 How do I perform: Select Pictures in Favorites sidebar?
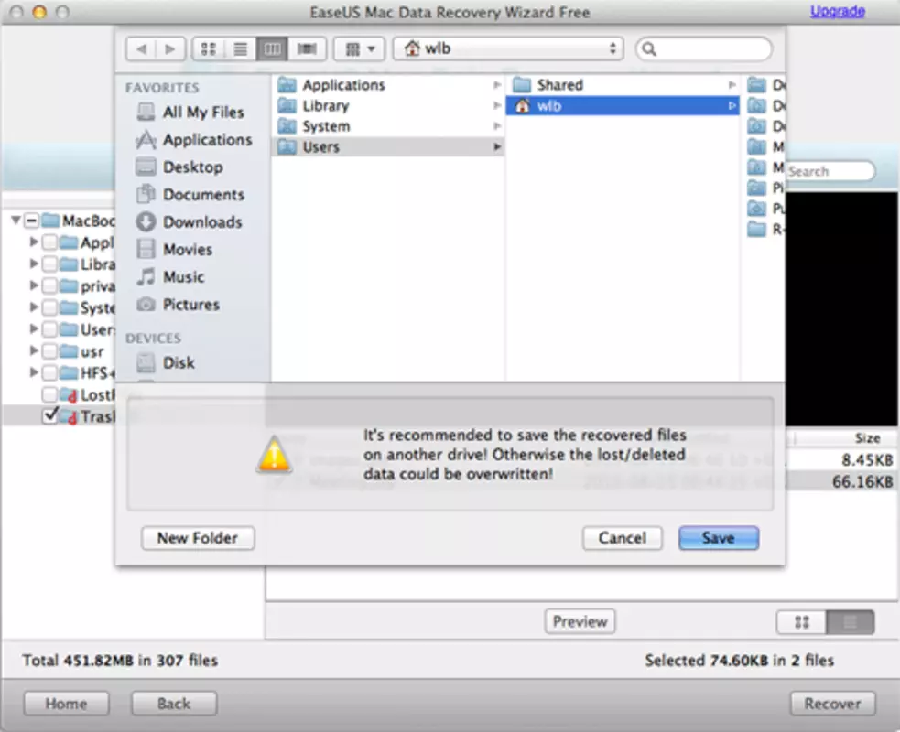178,305
